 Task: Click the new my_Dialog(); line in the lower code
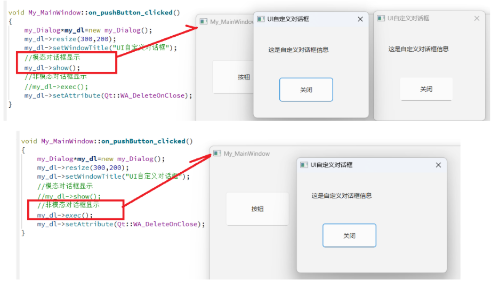point(101,159)
